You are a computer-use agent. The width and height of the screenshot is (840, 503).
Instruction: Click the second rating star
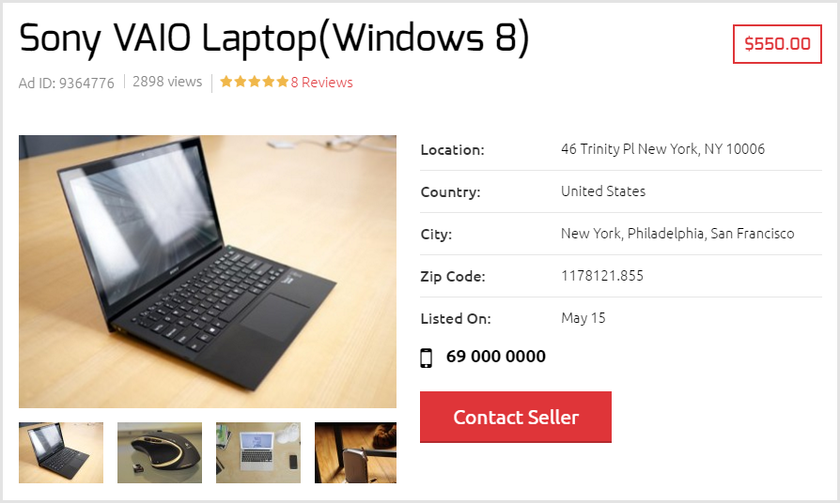coord(241,82)
